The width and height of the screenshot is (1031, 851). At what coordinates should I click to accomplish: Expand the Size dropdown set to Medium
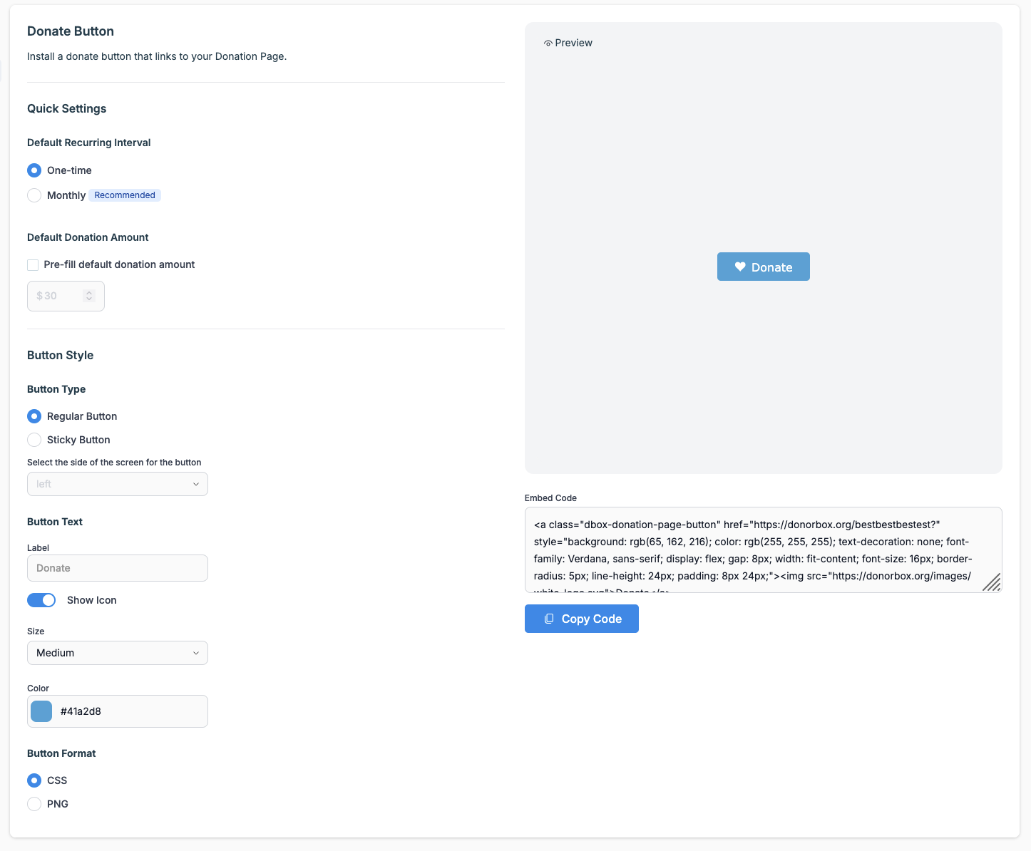(x=118, y=653)
